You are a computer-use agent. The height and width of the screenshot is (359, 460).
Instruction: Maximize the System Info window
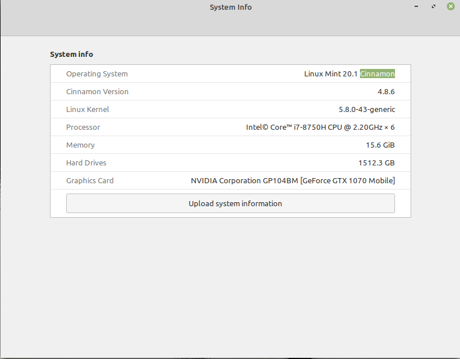pyautogui.click(x=433, y=6)
